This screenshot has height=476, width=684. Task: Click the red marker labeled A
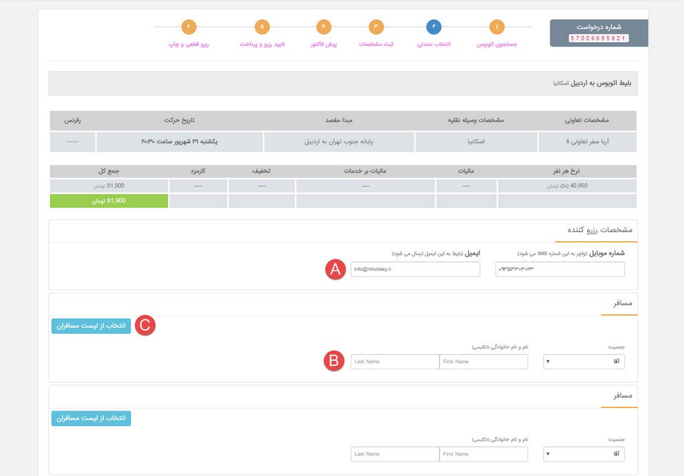[334, 269]
